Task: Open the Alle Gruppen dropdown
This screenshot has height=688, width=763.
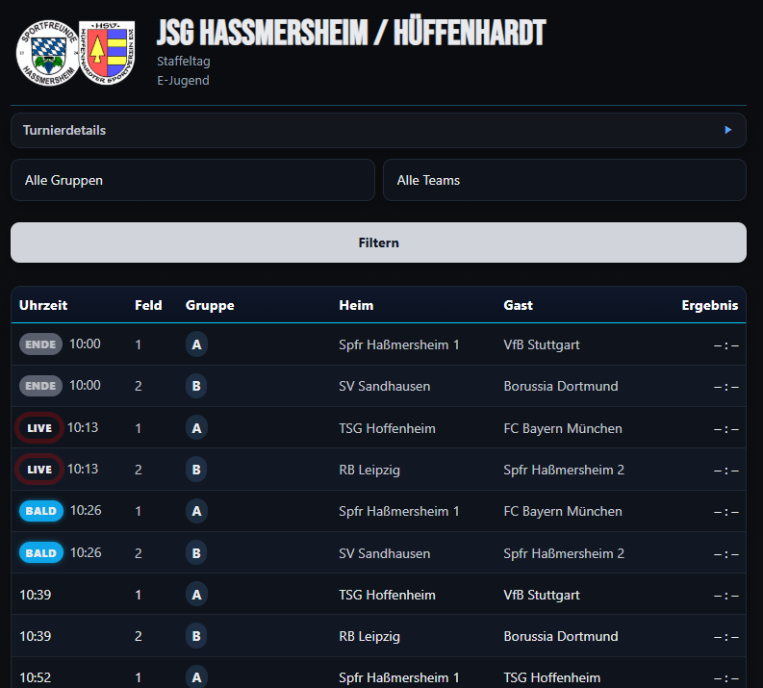Action: click(192, 180)
